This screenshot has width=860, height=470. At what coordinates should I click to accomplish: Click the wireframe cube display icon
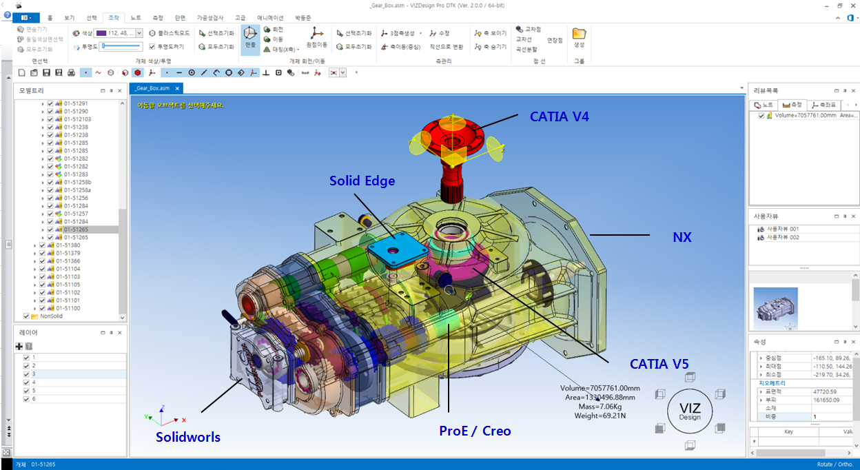112,72
